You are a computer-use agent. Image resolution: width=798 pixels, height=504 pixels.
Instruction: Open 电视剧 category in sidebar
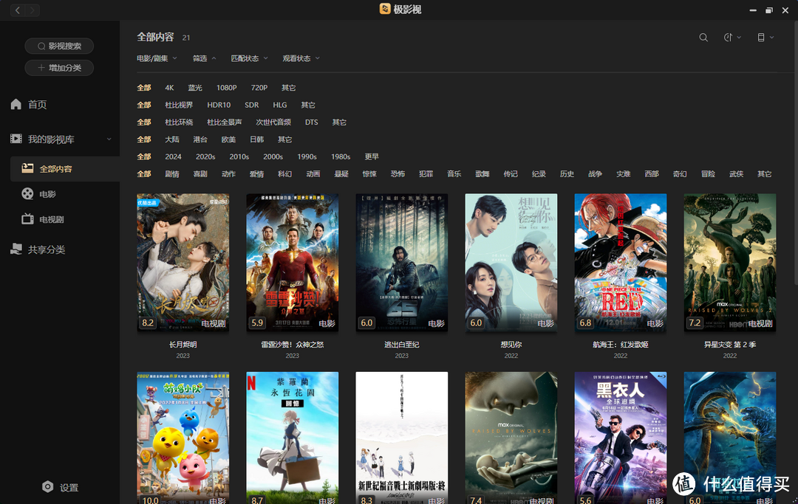click(x=43, y=219)
